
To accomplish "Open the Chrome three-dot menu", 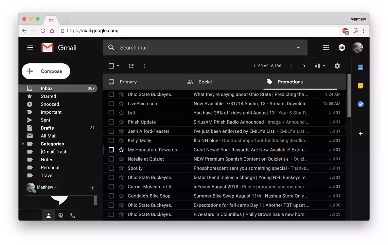I will point(364,31).
